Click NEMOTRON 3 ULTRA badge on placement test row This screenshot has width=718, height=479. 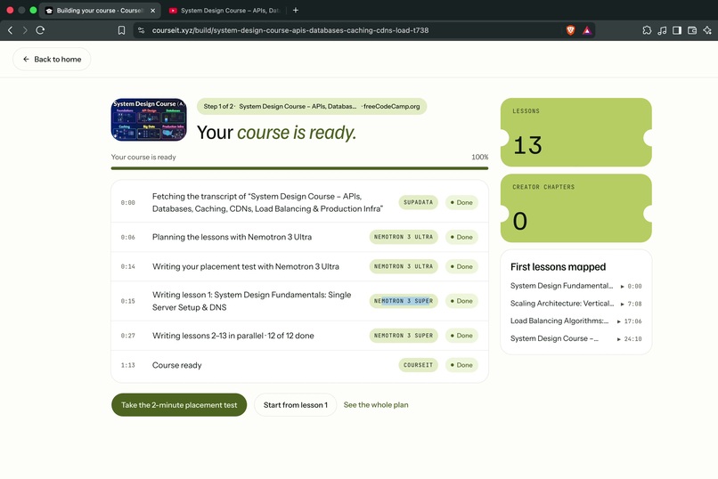click(x=404, y=266)
